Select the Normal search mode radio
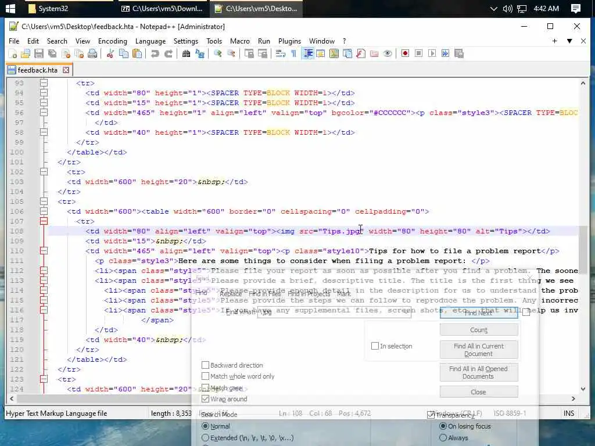 point(205,426)
